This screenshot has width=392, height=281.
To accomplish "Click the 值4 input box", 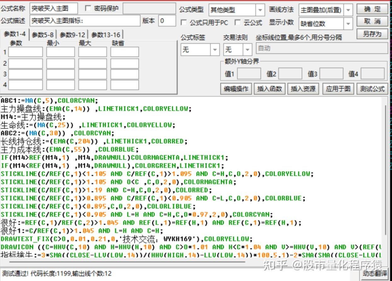I will [372, 74].
